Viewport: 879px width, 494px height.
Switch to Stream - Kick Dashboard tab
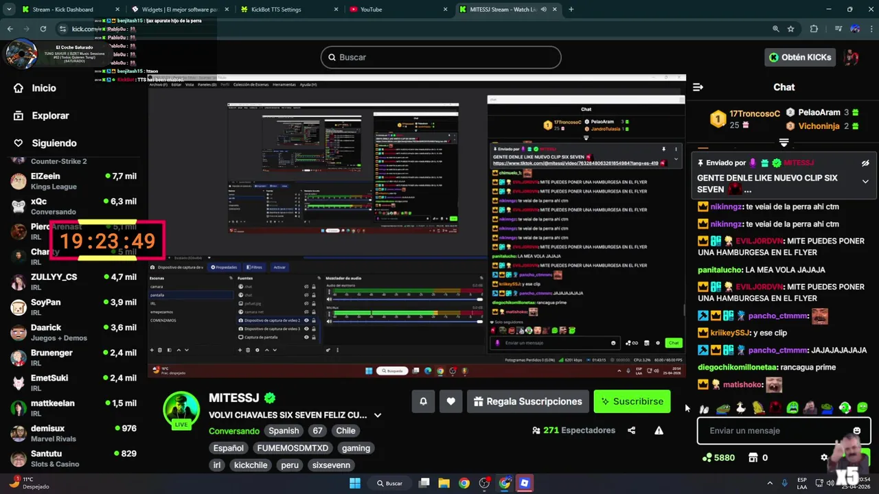pos(70,10)
